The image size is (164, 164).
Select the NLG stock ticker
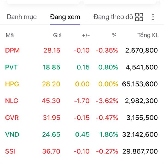click(x=12, y=101)
